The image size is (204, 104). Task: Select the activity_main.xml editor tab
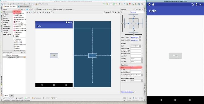[10, 6]
